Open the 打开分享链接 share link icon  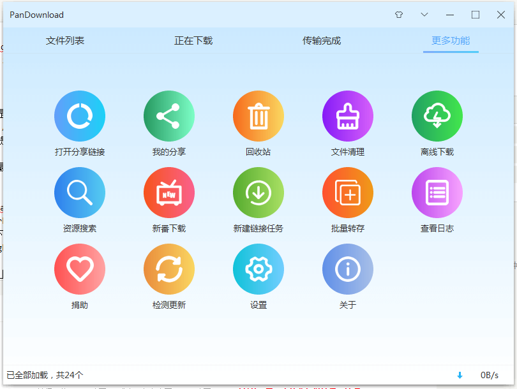click(x=80, y=116)
